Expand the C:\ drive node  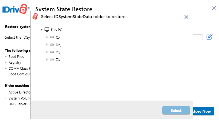tap(47, 37)
